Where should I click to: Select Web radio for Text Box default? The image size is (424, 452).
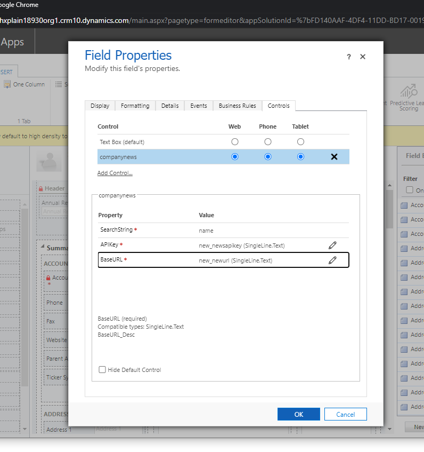(x=235, y=142)
